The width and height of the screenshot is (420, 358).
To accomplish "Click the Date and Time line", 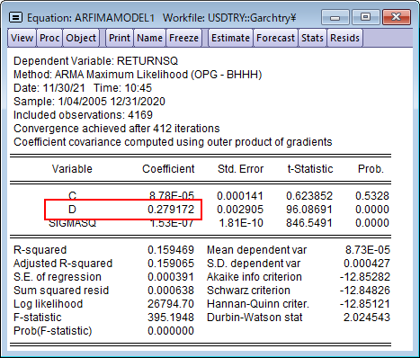I will pos(83,88).
